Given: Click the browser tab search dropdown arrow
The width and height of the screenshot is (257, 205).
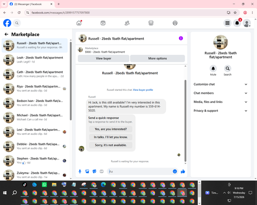Looking at the screenshot, I should coord(4,4).
